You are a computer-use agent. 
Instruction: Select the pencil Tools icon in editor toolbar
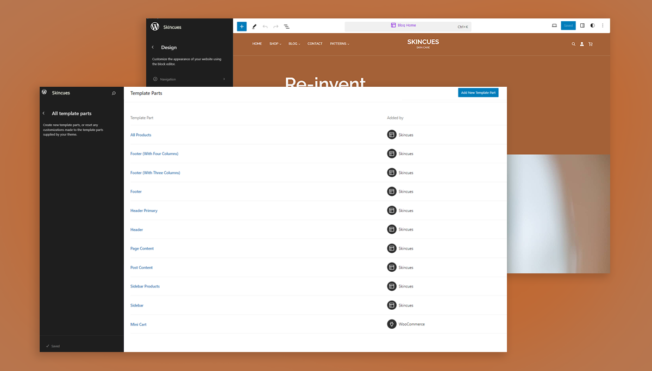coord(254,25)
